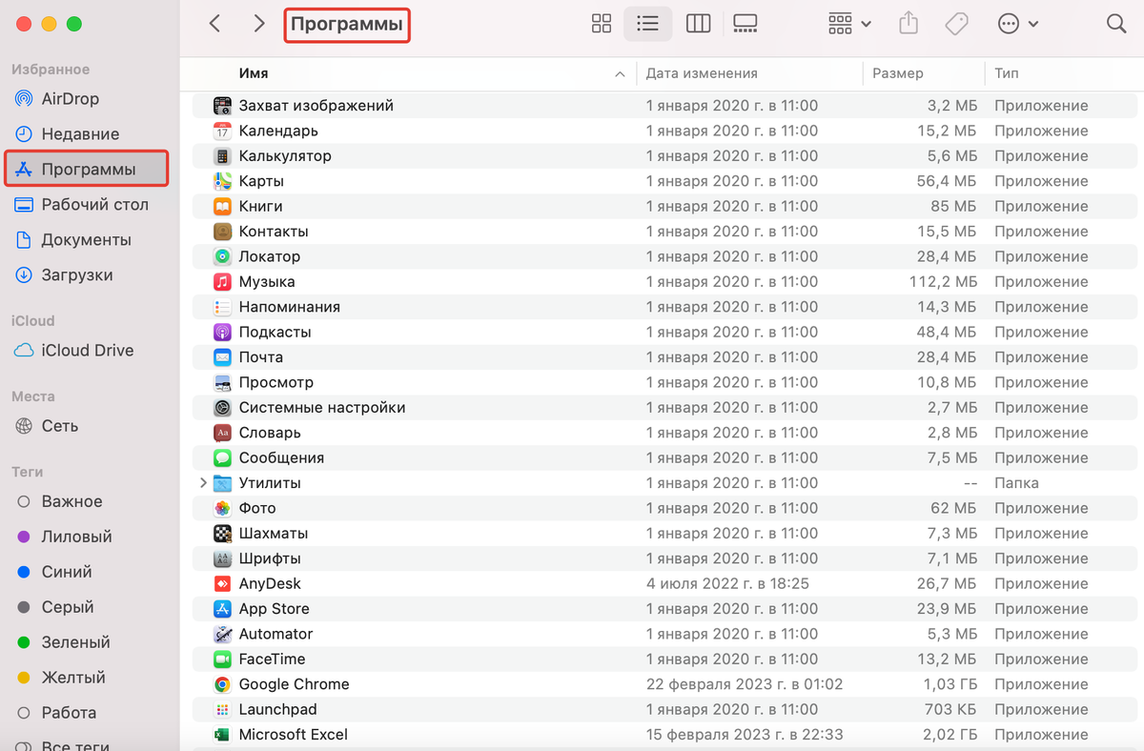Click the 4 июля 2022 date cell
This screenshot has height=751, width=1144.
tap(727, 584)
